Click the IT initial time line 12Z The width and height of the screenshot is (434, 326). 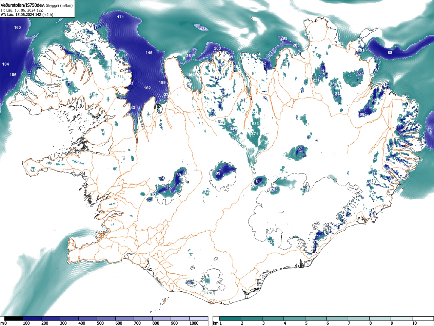tap(22, 10)
